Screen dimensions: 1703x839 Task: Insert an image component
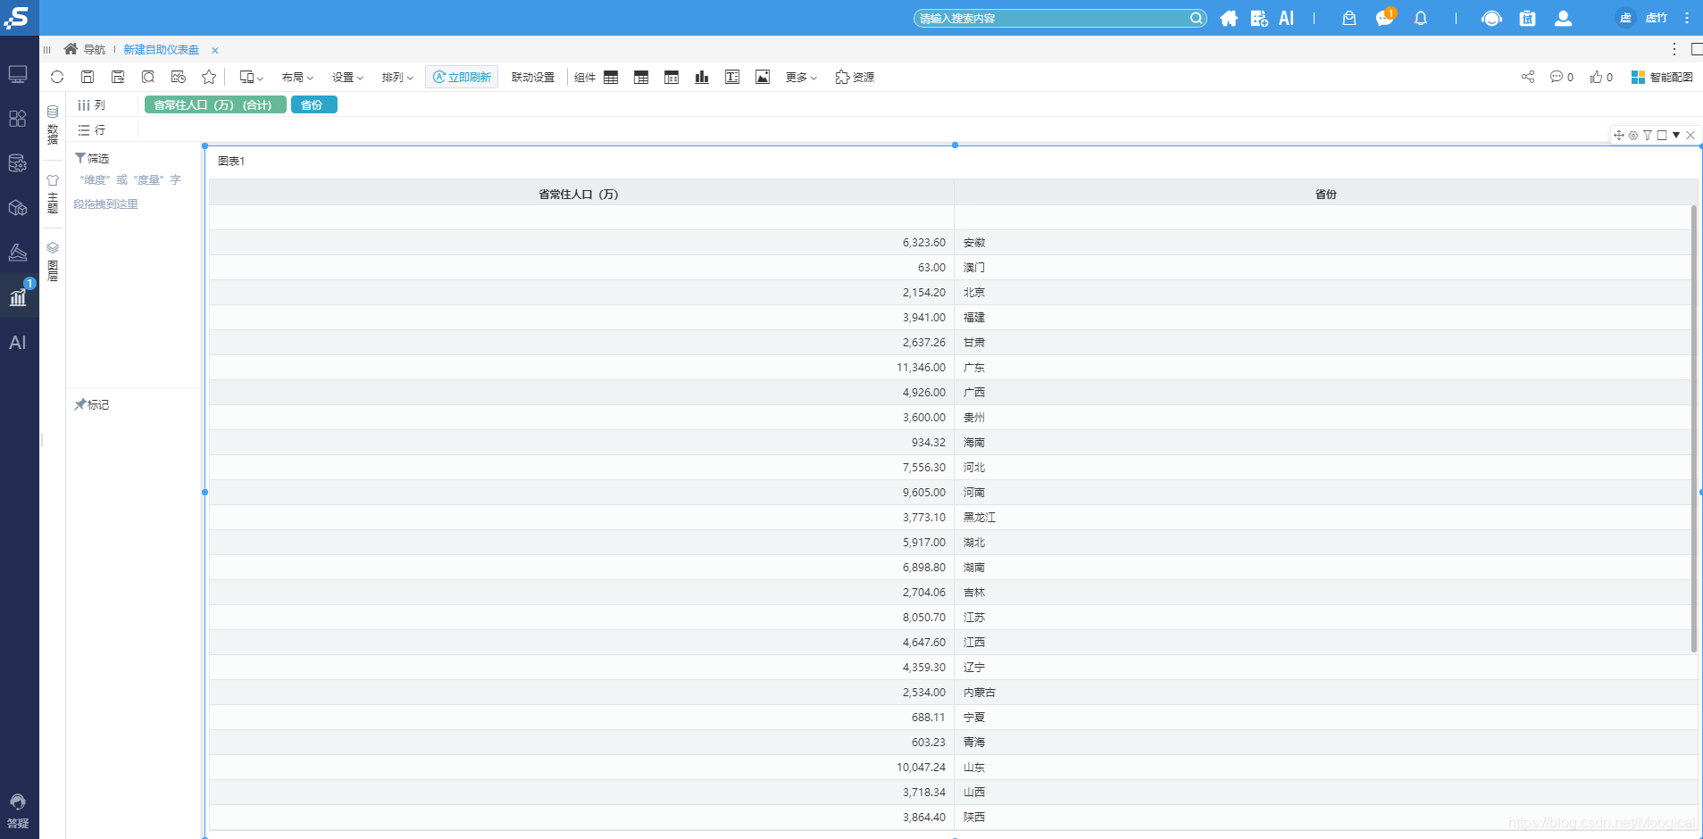(x=763, y=77)
